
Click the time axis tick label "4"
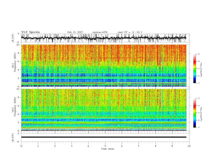[x=88, y=146]
